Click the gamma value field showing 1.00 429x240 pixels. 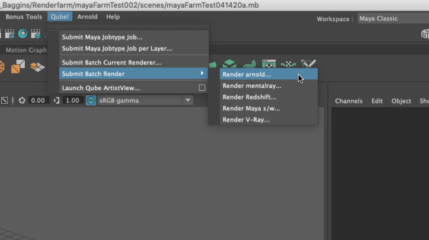coord(72,100)
